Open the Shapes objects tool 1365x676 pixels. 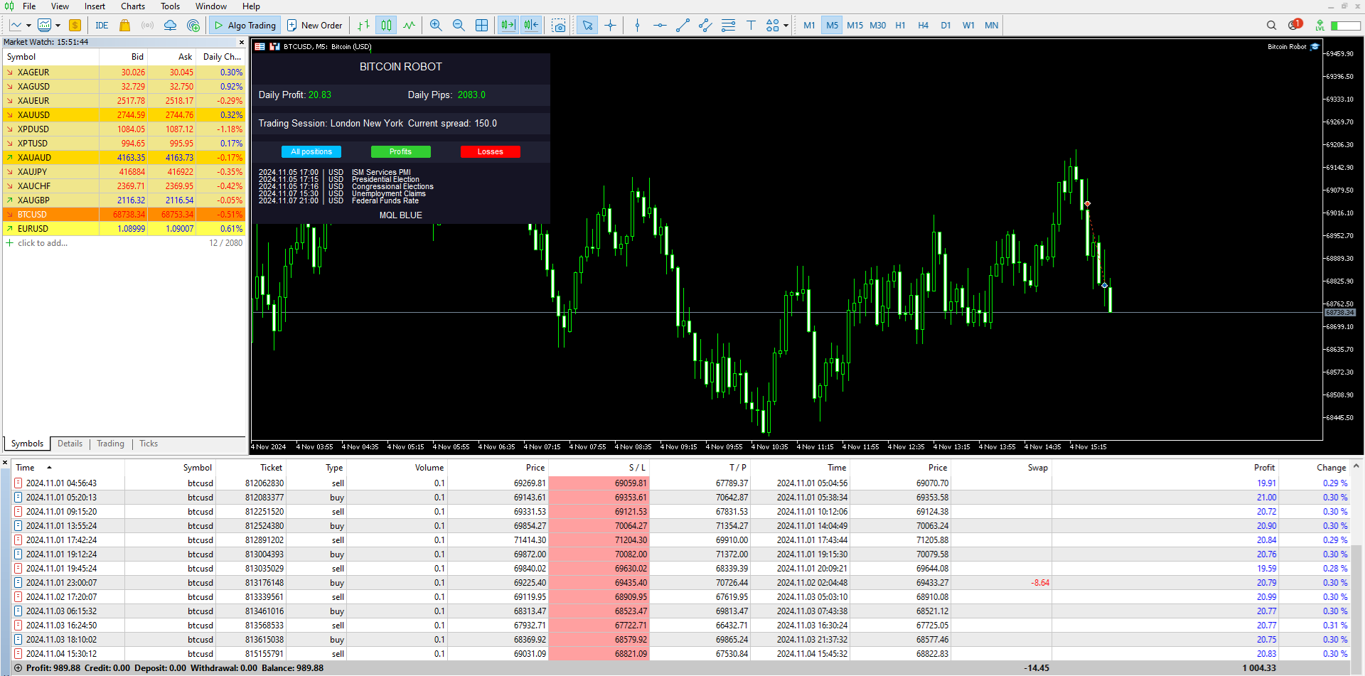point(772,26)
